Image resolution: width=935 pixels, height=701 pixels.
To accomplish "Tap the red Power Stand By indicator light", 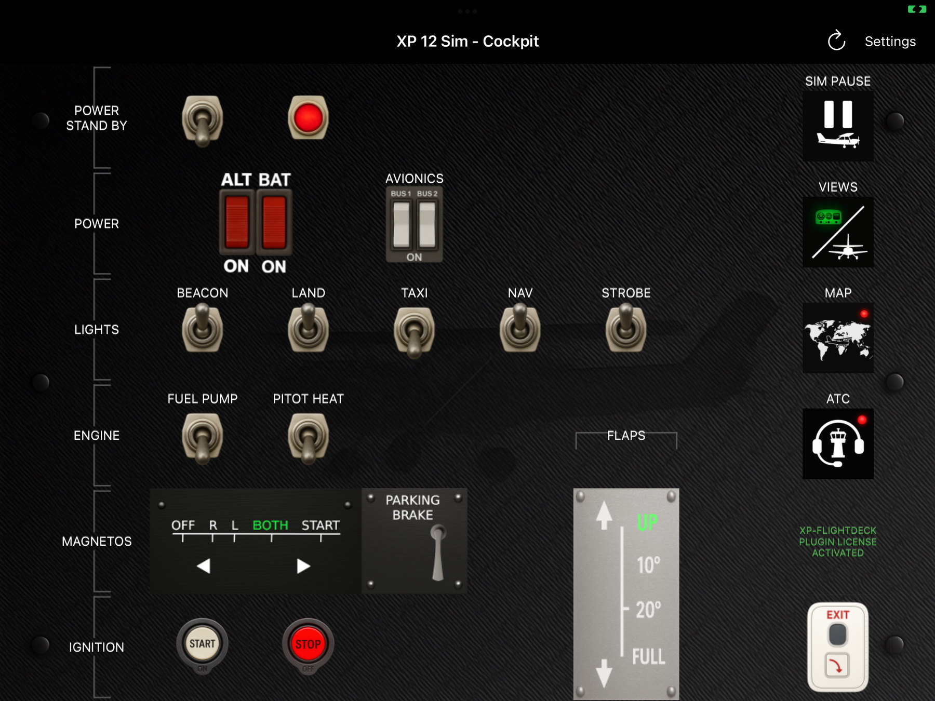I will click(308, 117).
